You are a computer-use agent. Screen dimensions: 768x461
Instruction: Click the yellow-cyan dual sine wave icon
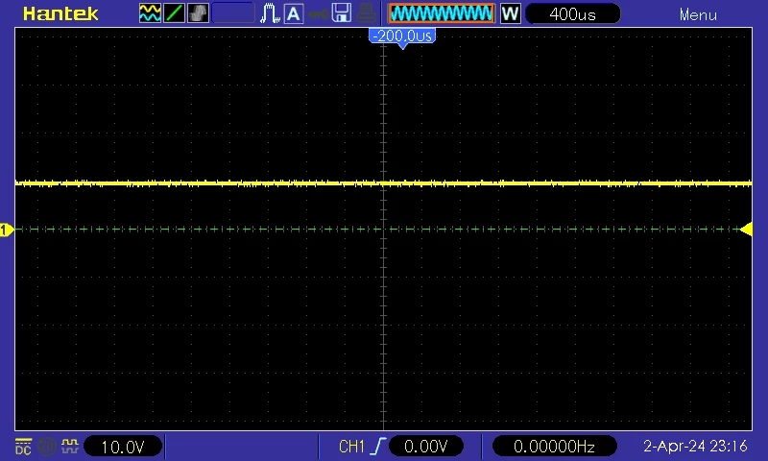(150, 13)
